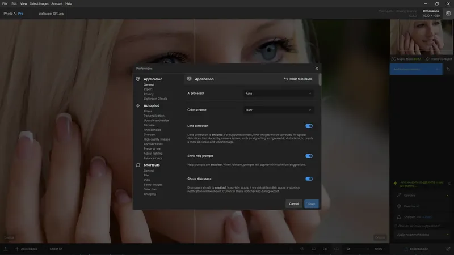
Task: Select the Super focus BETA tool icon
Action: tap(393, 59)
